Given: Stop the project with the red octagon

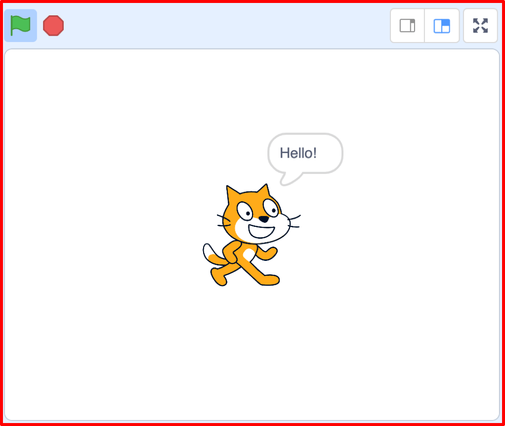Looking at the screenshot, I should [x=53, y=25].
